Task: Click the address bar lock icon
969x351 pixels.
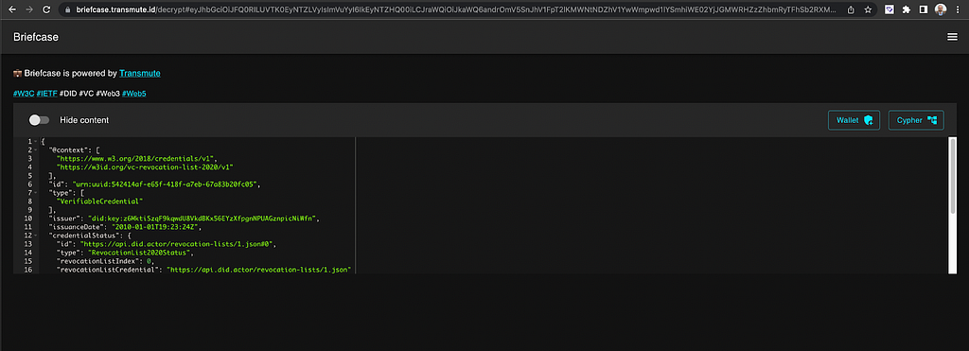Action: (x=68, y=9)
